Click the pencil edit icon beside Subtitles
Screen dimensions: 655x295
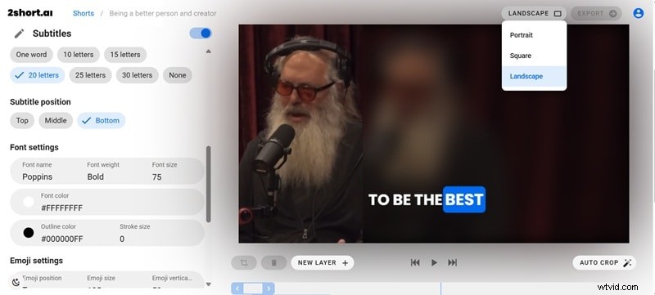coord(19,34)
